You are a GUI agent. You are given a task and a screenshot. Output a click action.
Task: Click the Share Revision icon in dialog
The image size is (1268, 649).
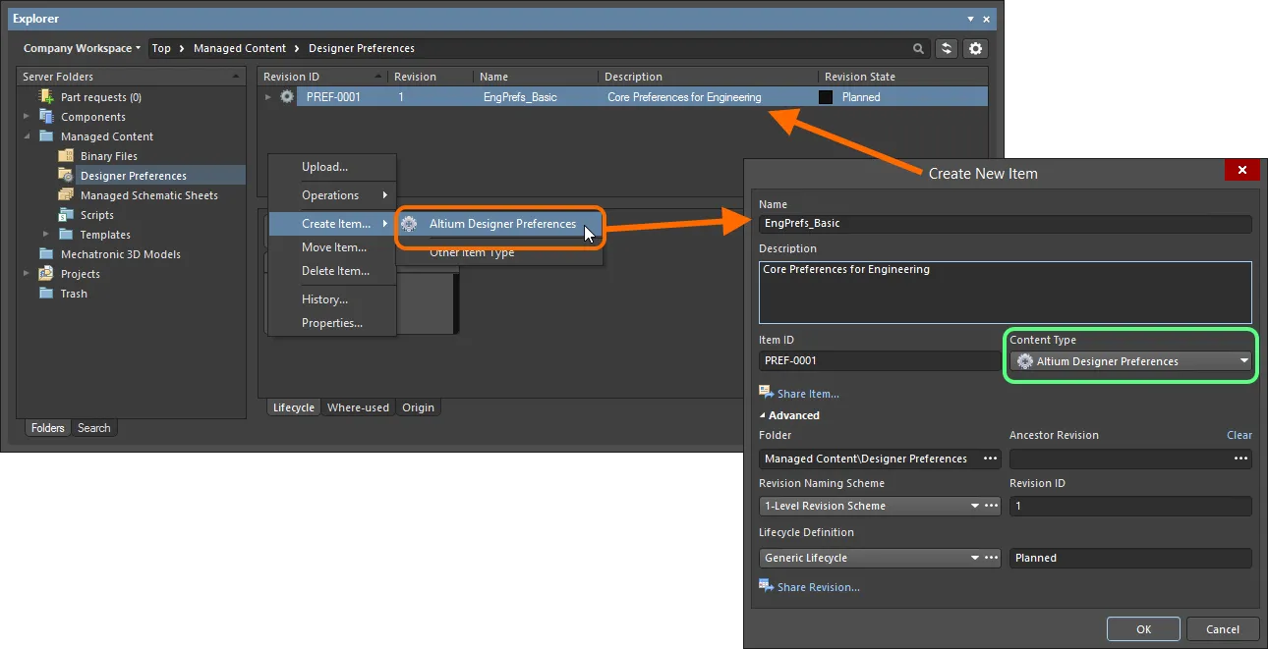766,586
